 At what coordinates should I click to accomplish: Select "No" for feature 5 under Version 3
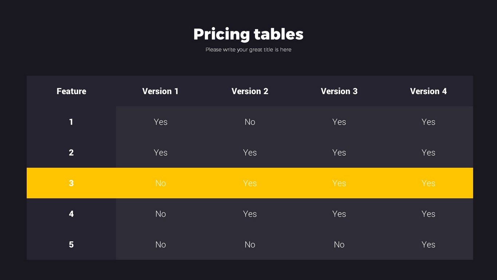tap(339, 244)
